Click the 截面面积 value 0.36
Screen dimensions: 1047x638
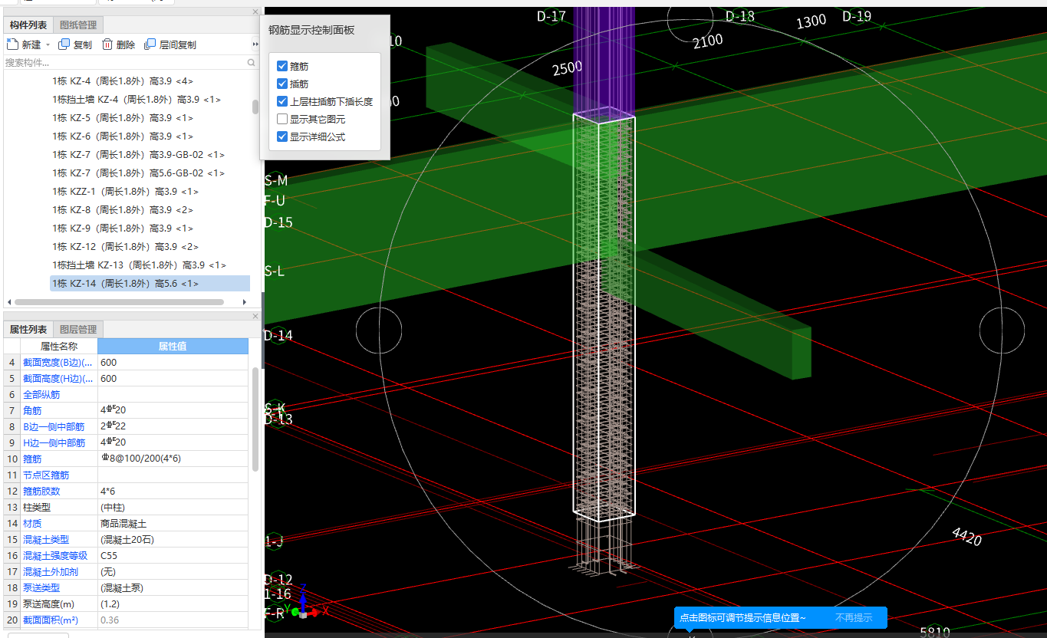pos(173,620)
